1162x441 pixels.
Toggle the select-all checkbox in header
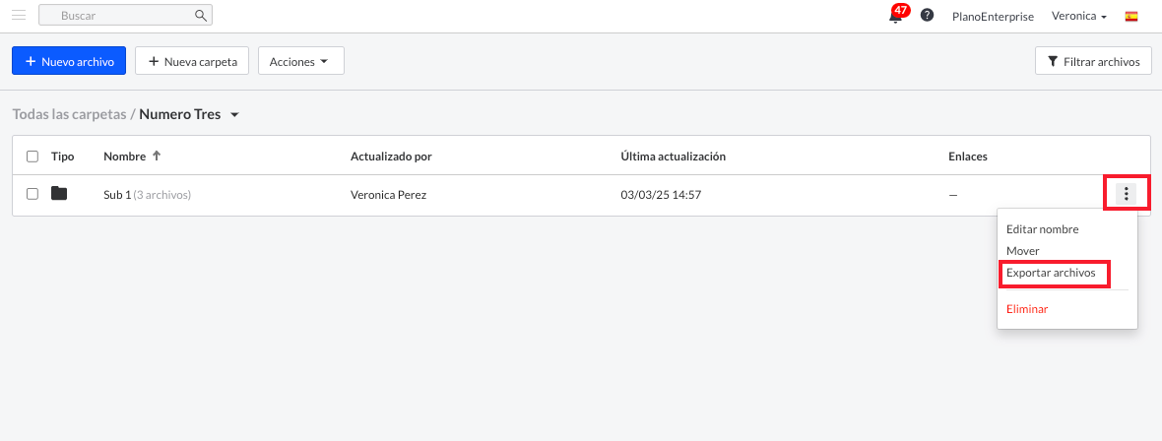32,157
